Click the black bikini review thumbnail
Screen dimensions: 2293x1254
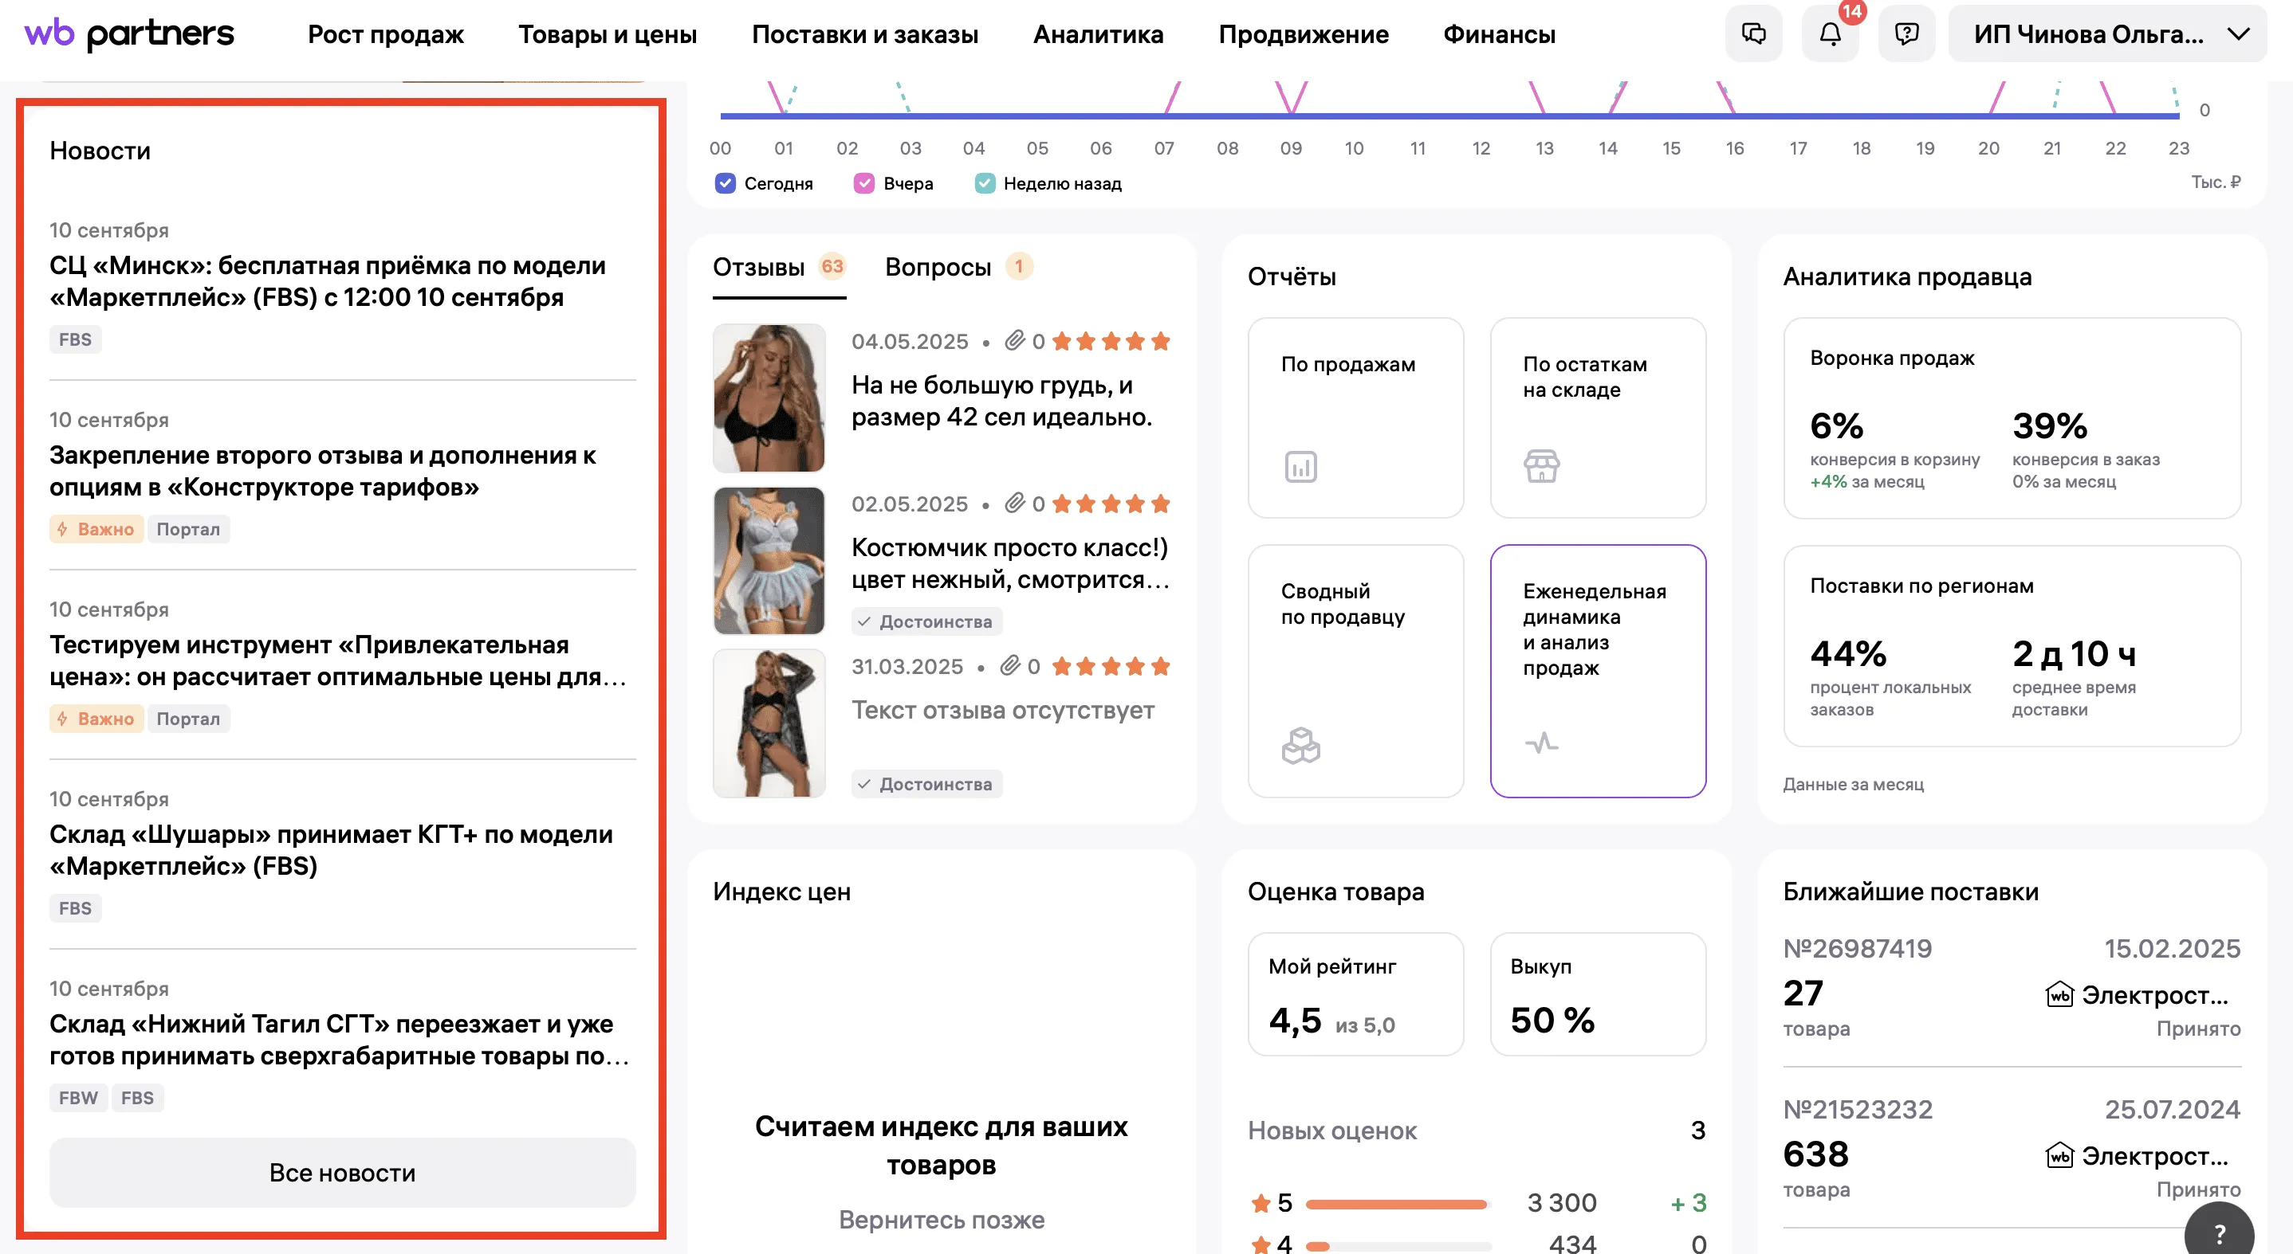coord(769,398)
